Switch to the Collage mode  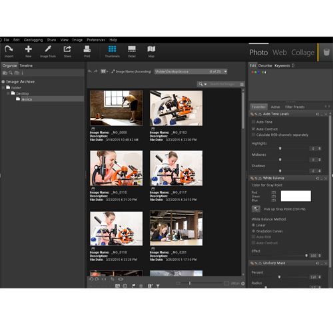click(x=303, y=53)
